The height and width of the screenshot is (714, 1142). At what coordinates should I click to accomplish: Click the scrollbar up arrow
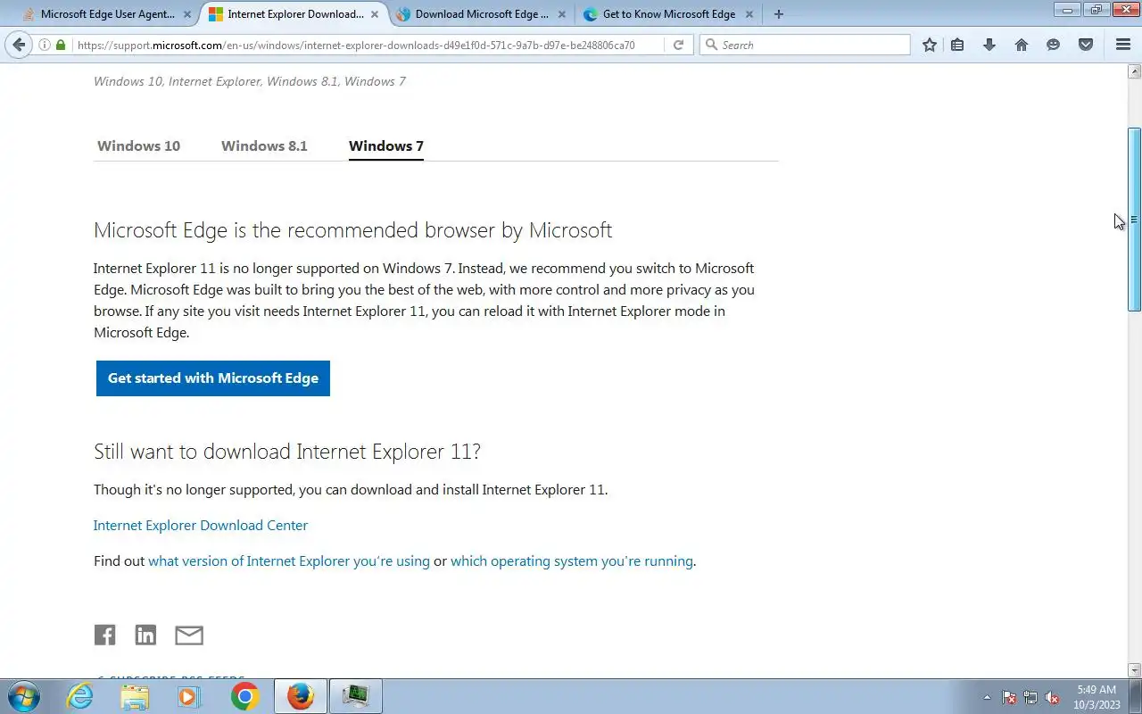click(x=1135, y=71)
